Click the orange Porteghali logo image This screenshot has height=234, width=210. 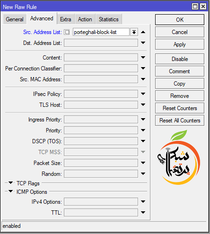pyautogui.click(x=179, y=157)
